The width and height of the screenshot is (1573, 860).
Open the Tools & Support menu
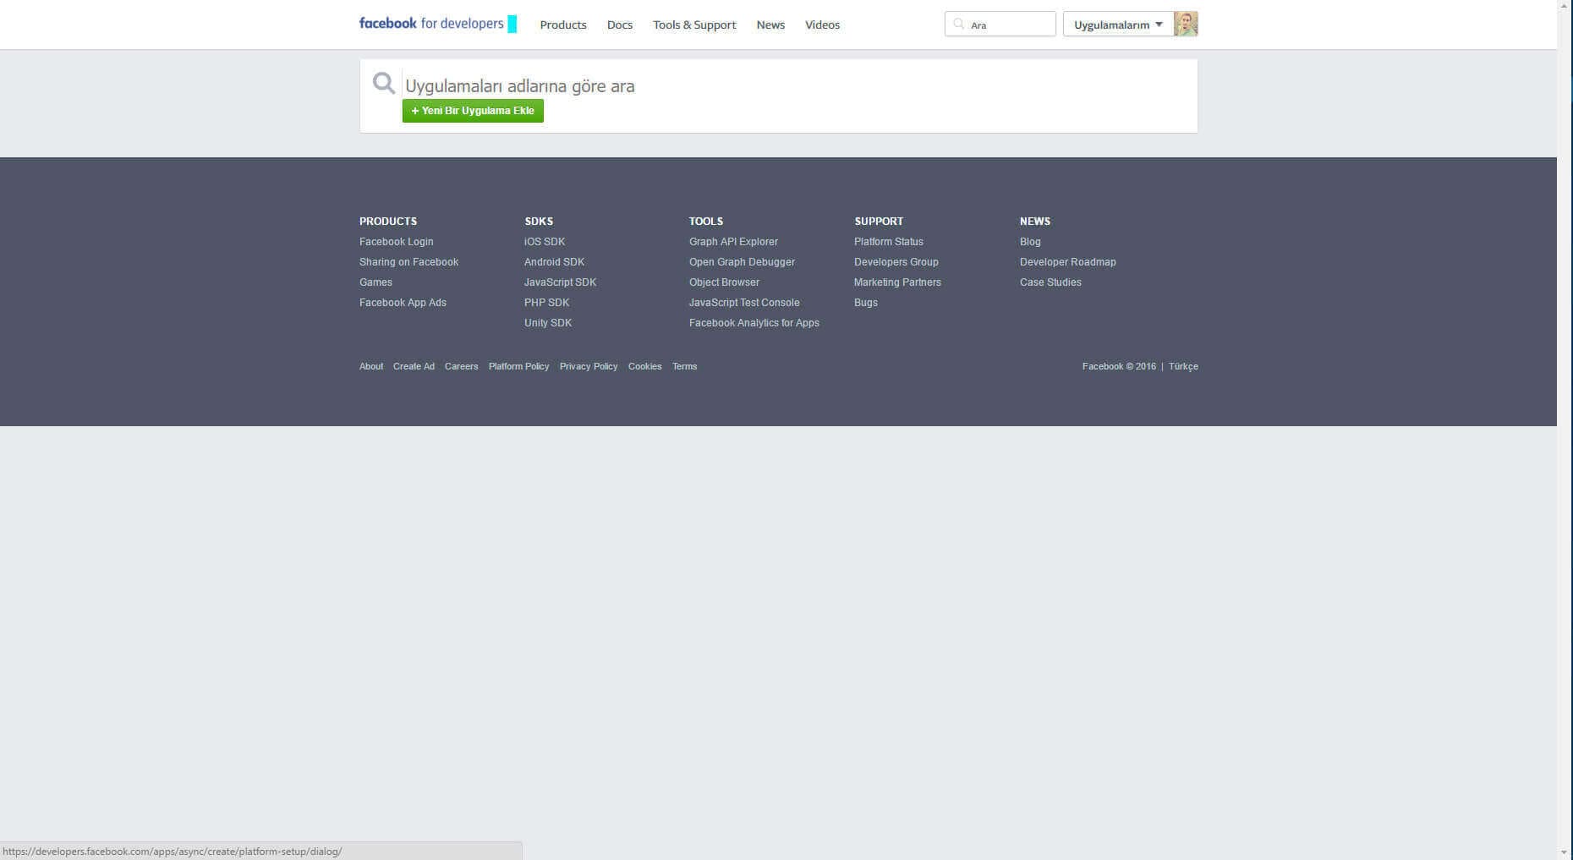coord(694,25)
